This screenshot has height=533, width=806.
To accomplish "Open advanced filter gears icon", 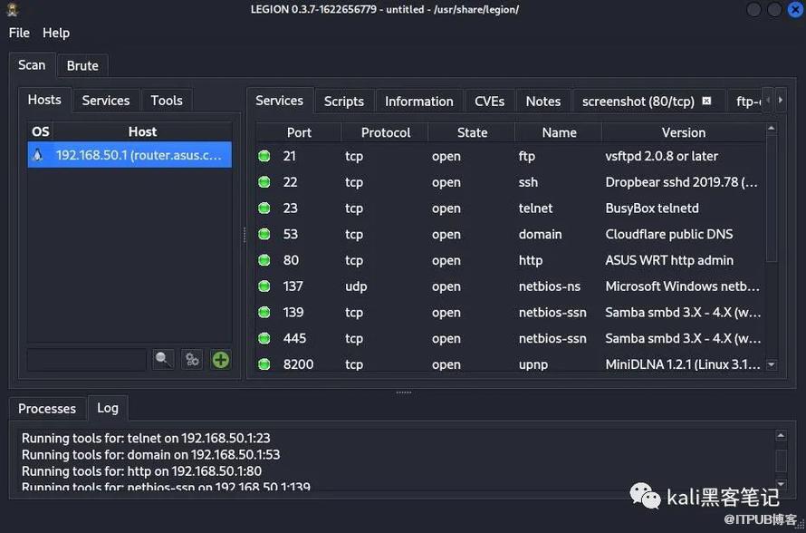I will pyautogui.click(x=192, y=360).
